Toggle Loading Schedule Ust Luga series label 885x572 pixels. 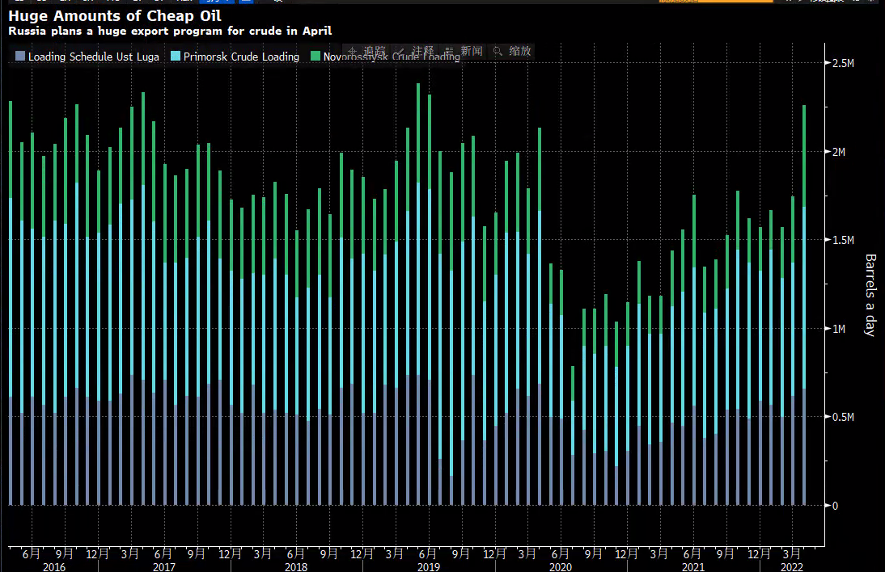coord(92,57)
